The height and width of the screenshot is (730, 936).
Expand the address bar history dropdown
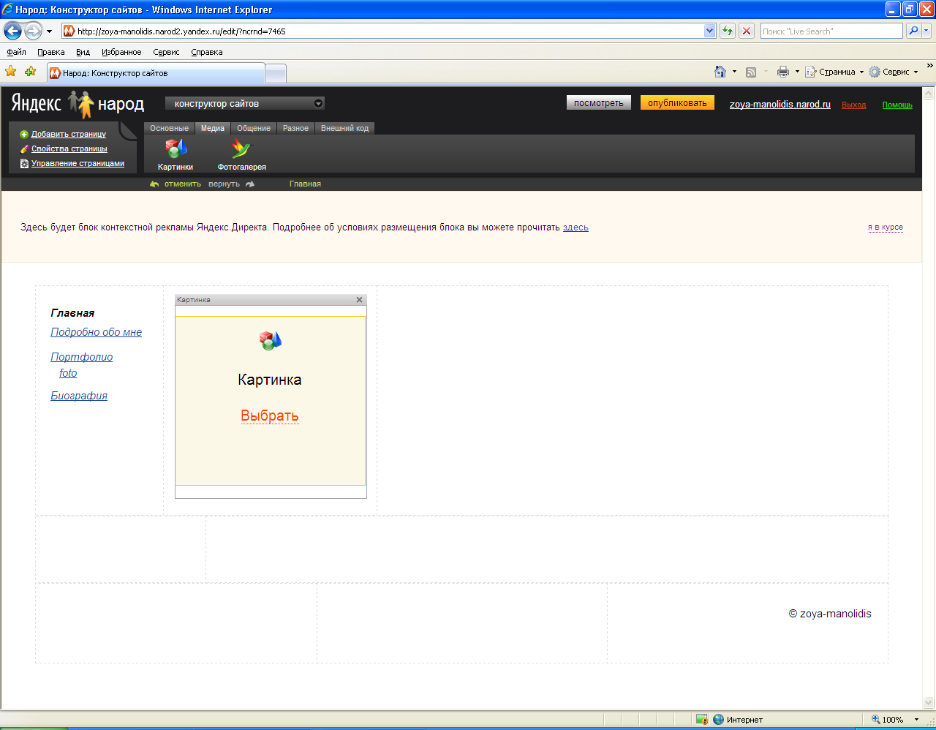(x=709, y=31)
